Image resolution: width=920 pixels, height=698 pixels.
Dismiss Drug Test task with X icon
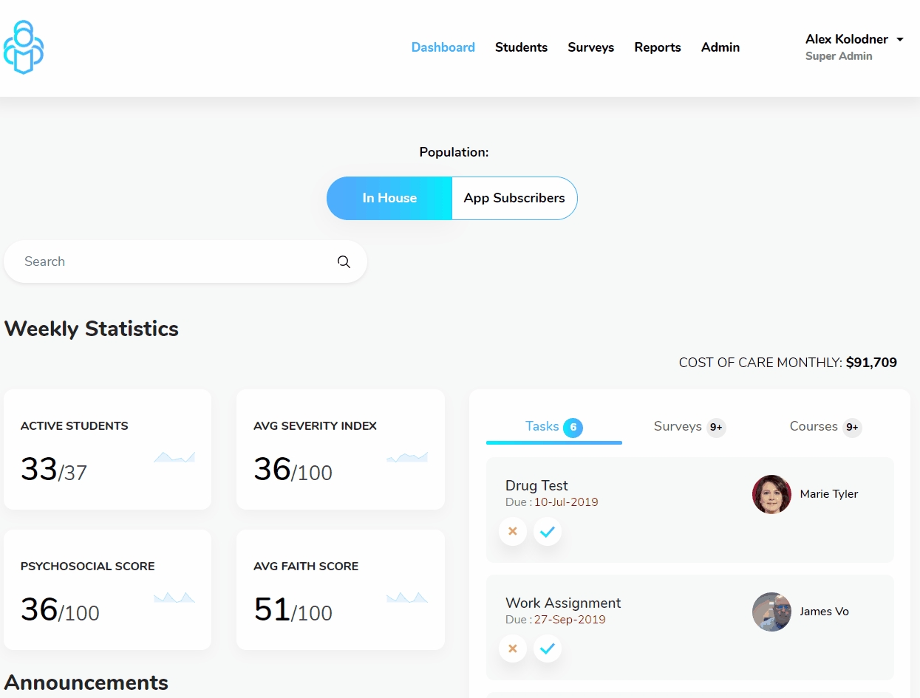[x=513, y=531]
